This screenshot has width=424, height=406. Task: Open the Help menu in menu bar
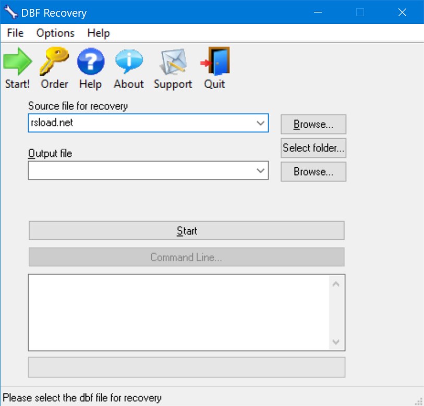click(x=98, y=33)
